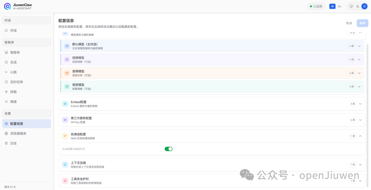Collapse 自演进配置 section chevron
Image resolution: width=371 pixels, height=190 pixels.
click(360, 136)
